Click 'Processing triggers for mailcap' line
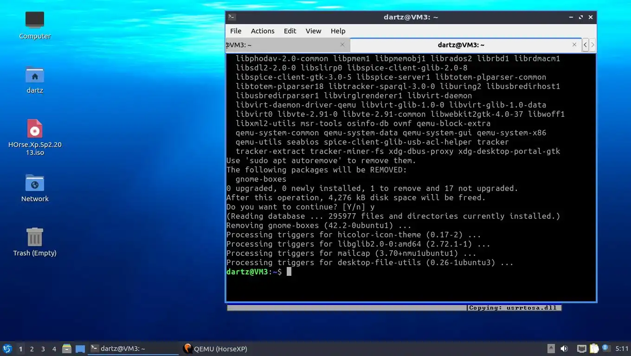631x356 pixels. pyautogui.click(x=351, y=253)
